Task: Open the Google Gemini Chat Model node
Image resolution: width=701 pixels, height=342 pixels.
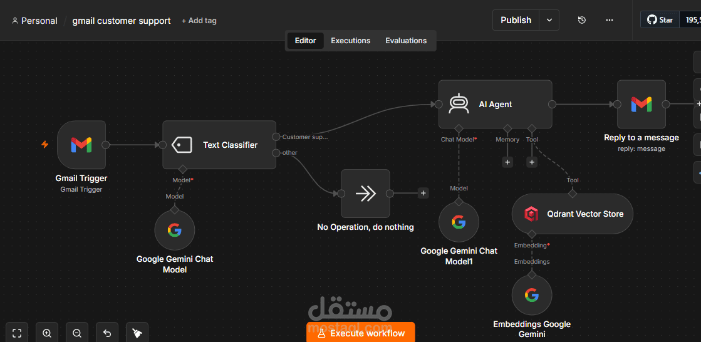Action: tap(174, 231)
